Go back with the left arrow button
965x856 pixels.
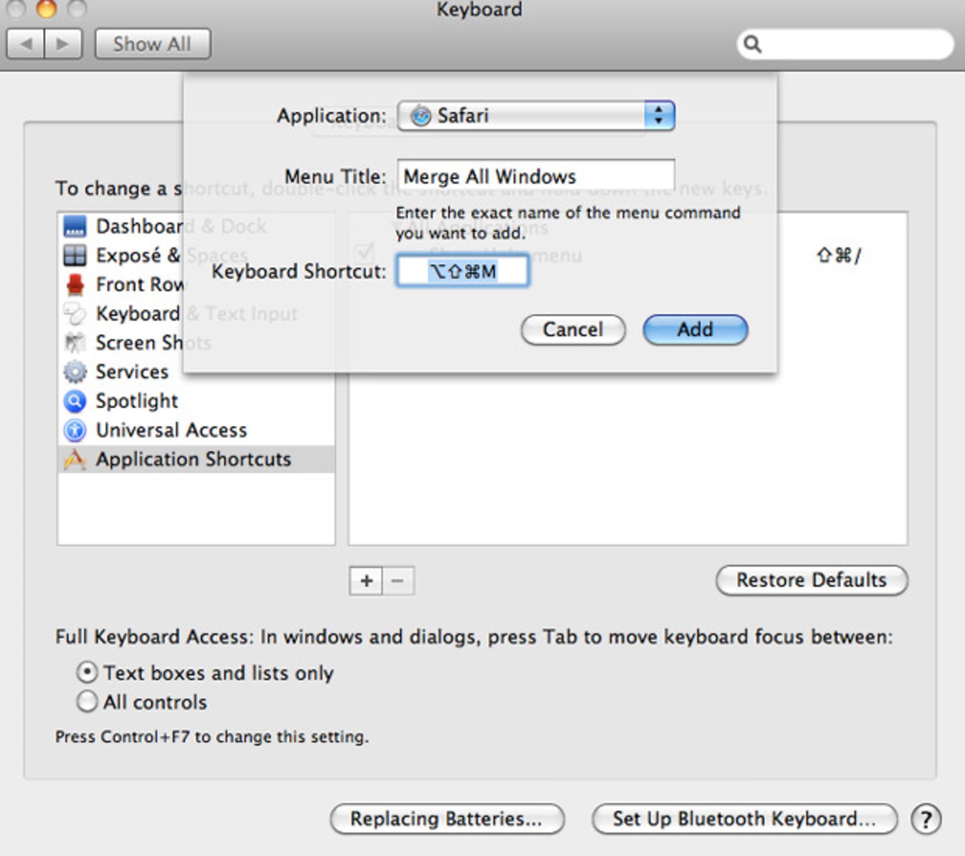click(x=26, y=44)
